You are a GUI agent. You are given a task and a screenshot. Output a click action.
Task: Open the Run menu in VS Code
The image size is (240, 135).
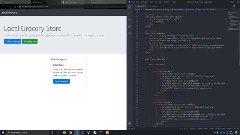click(160, 2)
